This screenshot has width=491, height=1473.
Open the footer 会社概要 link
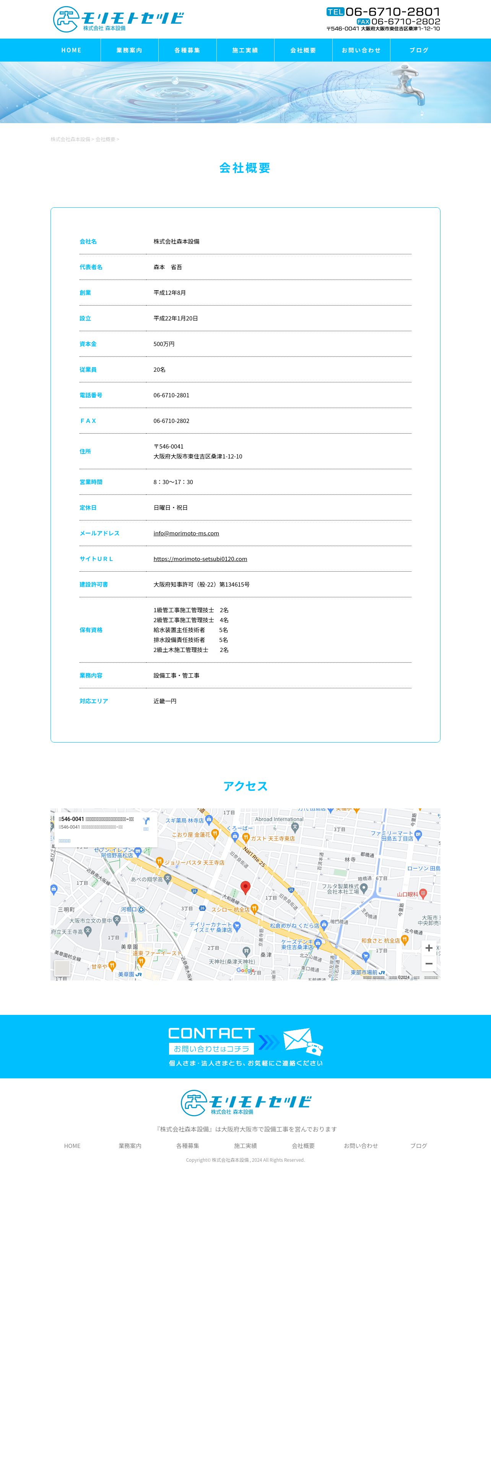pos(303,1146)
